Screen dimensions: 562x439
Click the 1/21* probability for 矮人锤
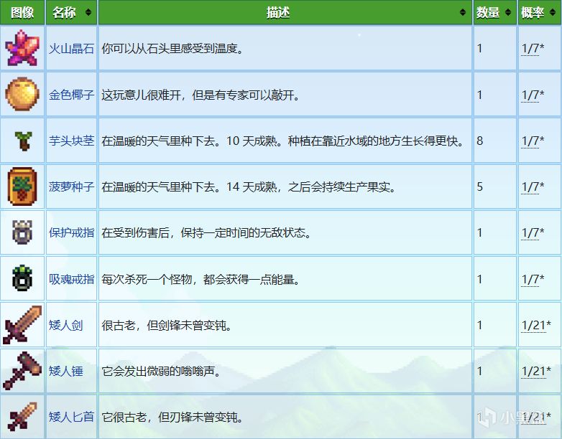pyautogui.click(x=536, y=371)
